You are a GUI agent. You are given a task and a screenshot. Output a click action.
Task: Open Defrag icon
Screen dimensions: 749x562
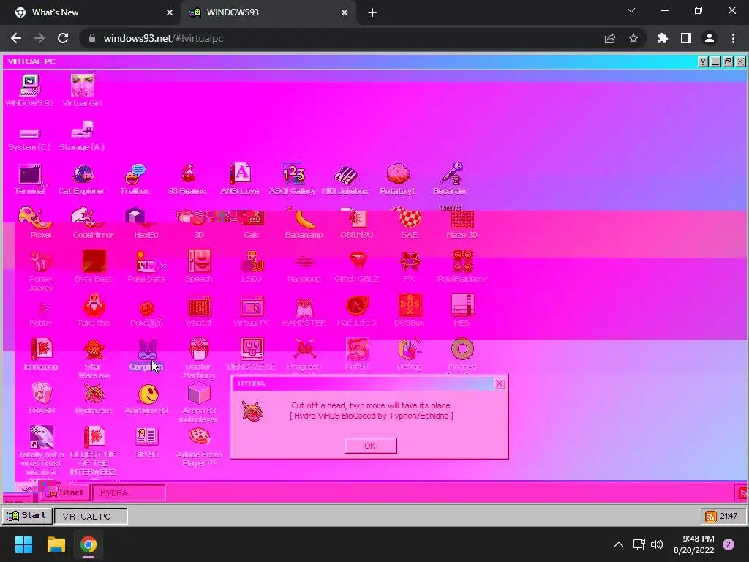pos(410,355)
